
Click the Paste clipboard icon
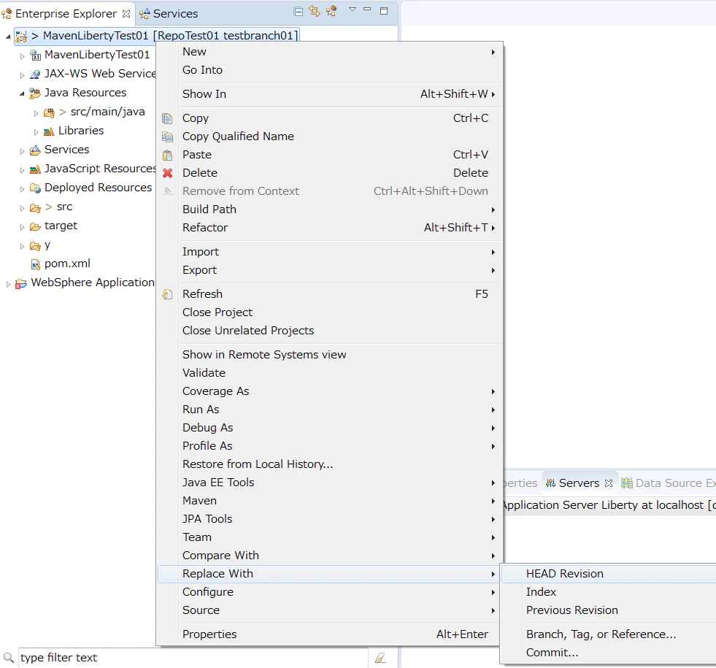click(x=168, y=156)
